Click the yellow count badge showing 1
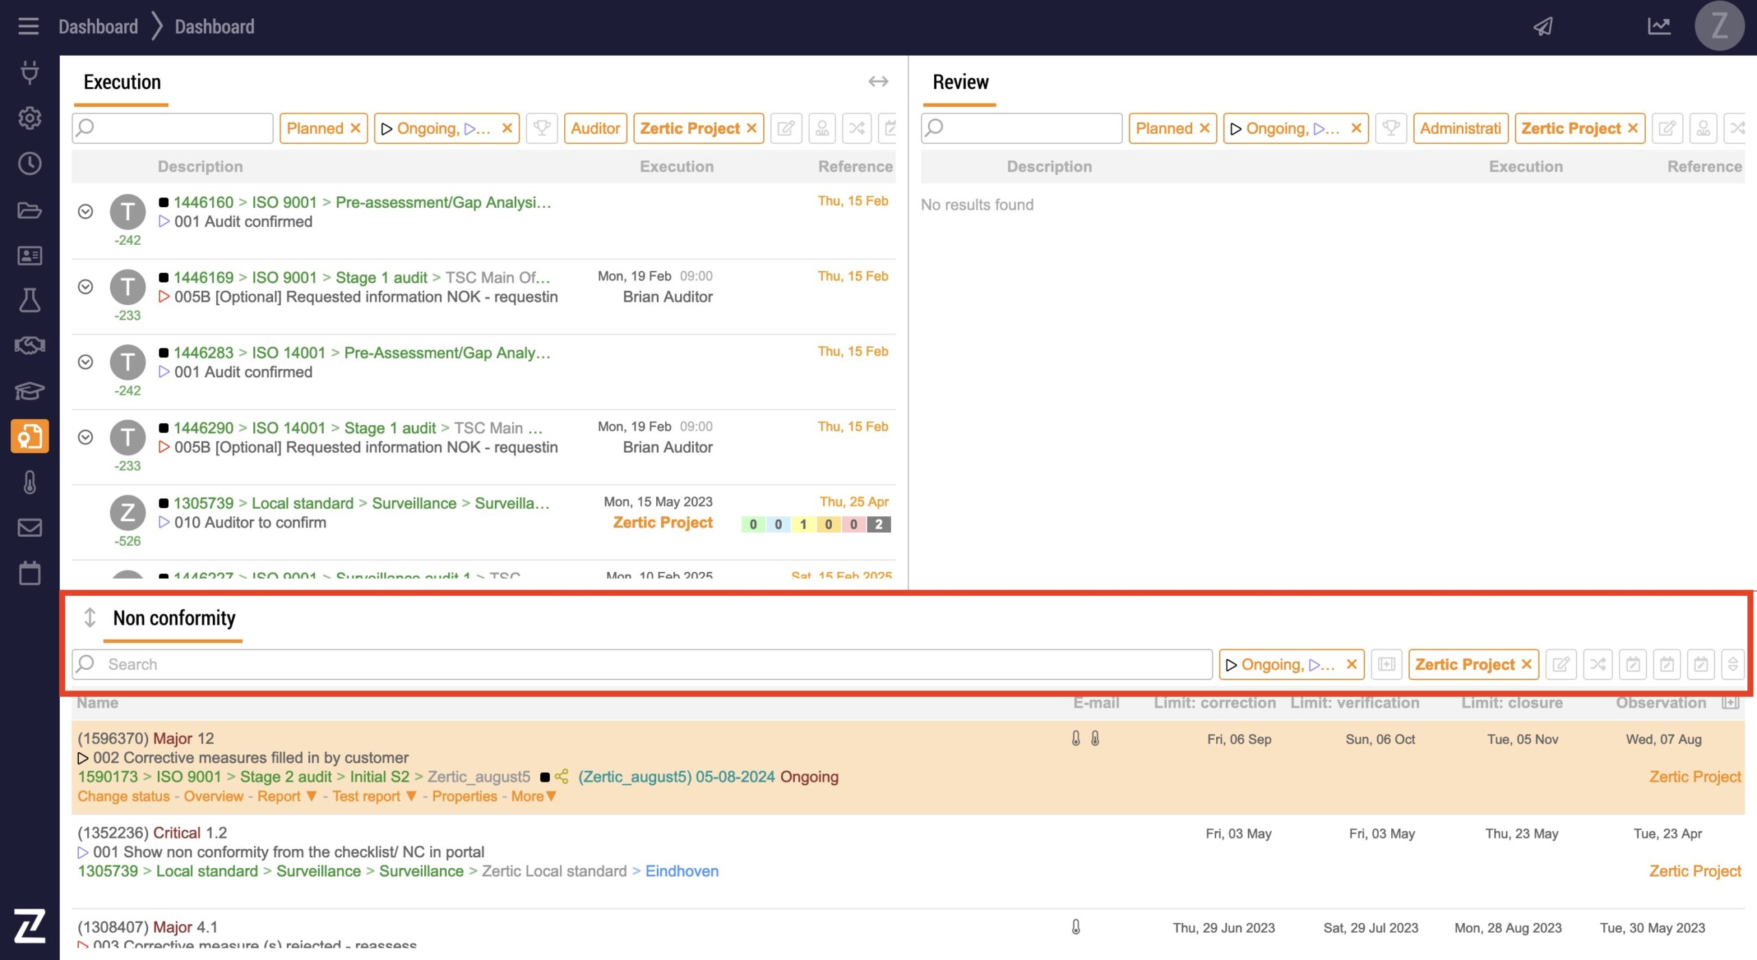The image size is (1757, 960). 803,525
